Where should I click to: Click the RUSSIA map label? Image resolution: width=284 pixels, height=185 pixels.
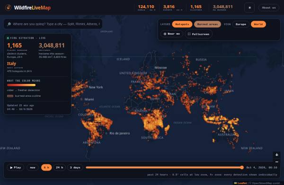point(201,60)
